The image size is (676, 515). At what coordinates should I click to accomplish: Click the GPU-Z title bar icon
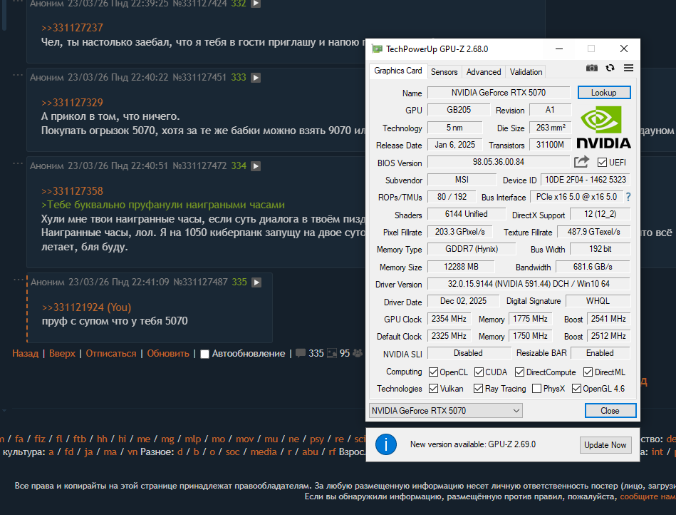pyautogui.click(x=378, y=49)
